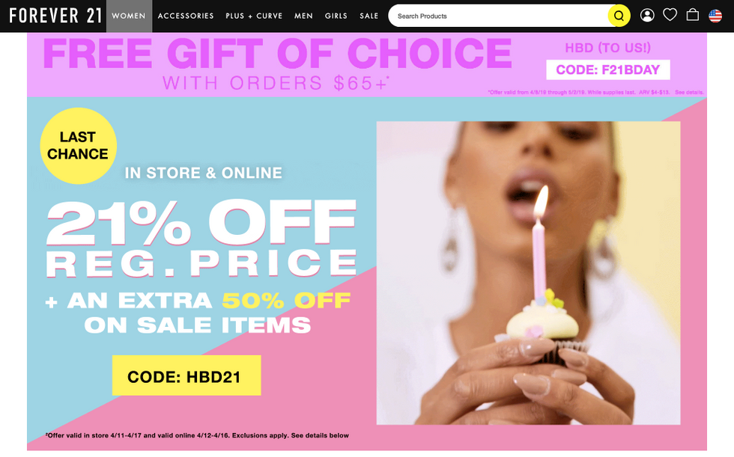Image resolution: width=734 pixels, height=457 pixels.
Task: Open the See details link in the pink banner
Action: (x=689, y=93)
